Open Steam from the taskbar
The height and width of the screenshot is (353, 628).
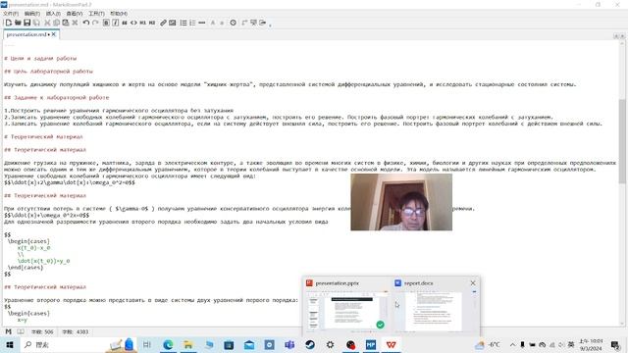click(x=310, y=344)
